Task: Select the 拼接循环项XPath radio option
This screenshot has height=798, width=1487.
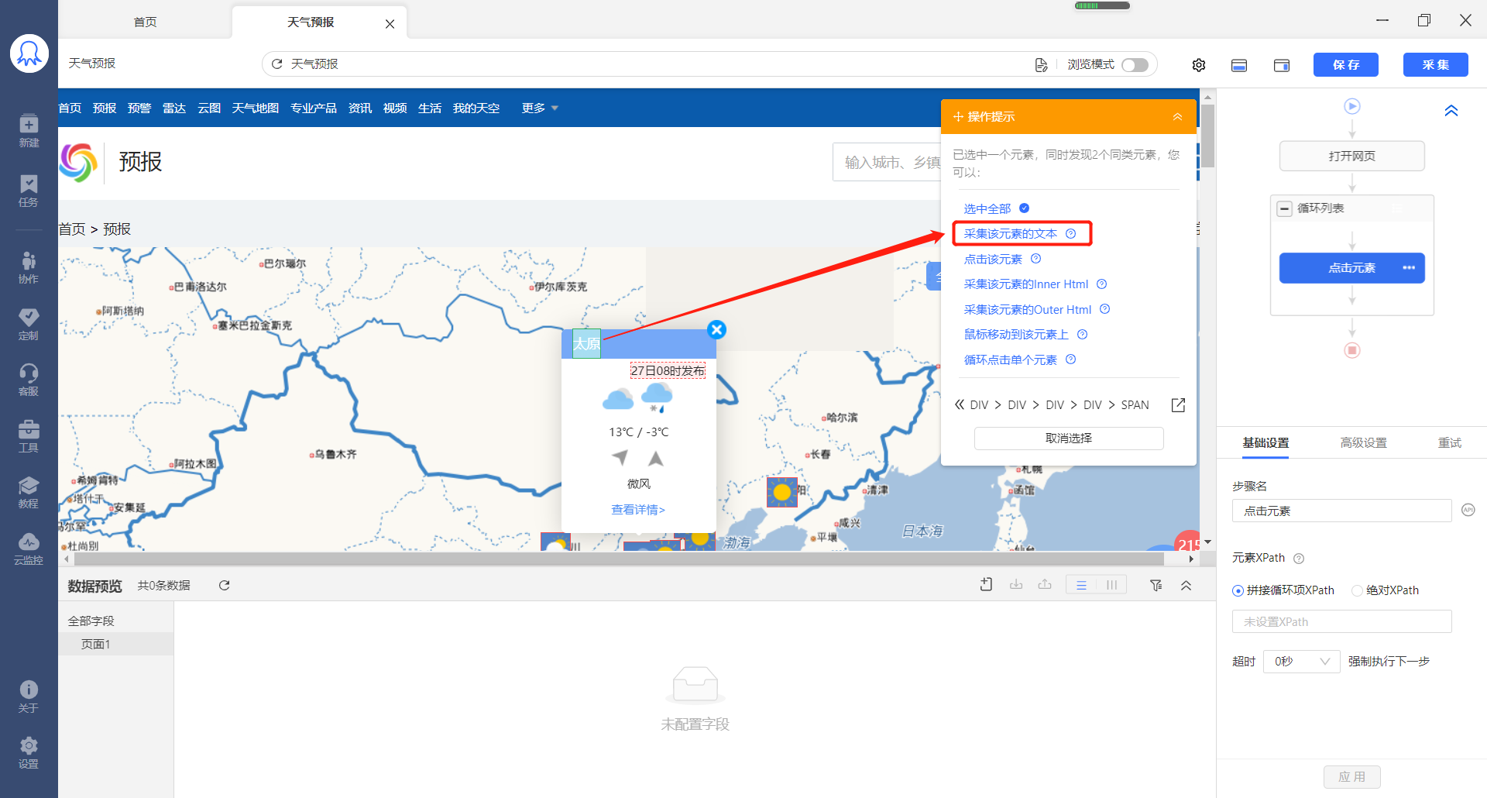Action: [1238, 590]
